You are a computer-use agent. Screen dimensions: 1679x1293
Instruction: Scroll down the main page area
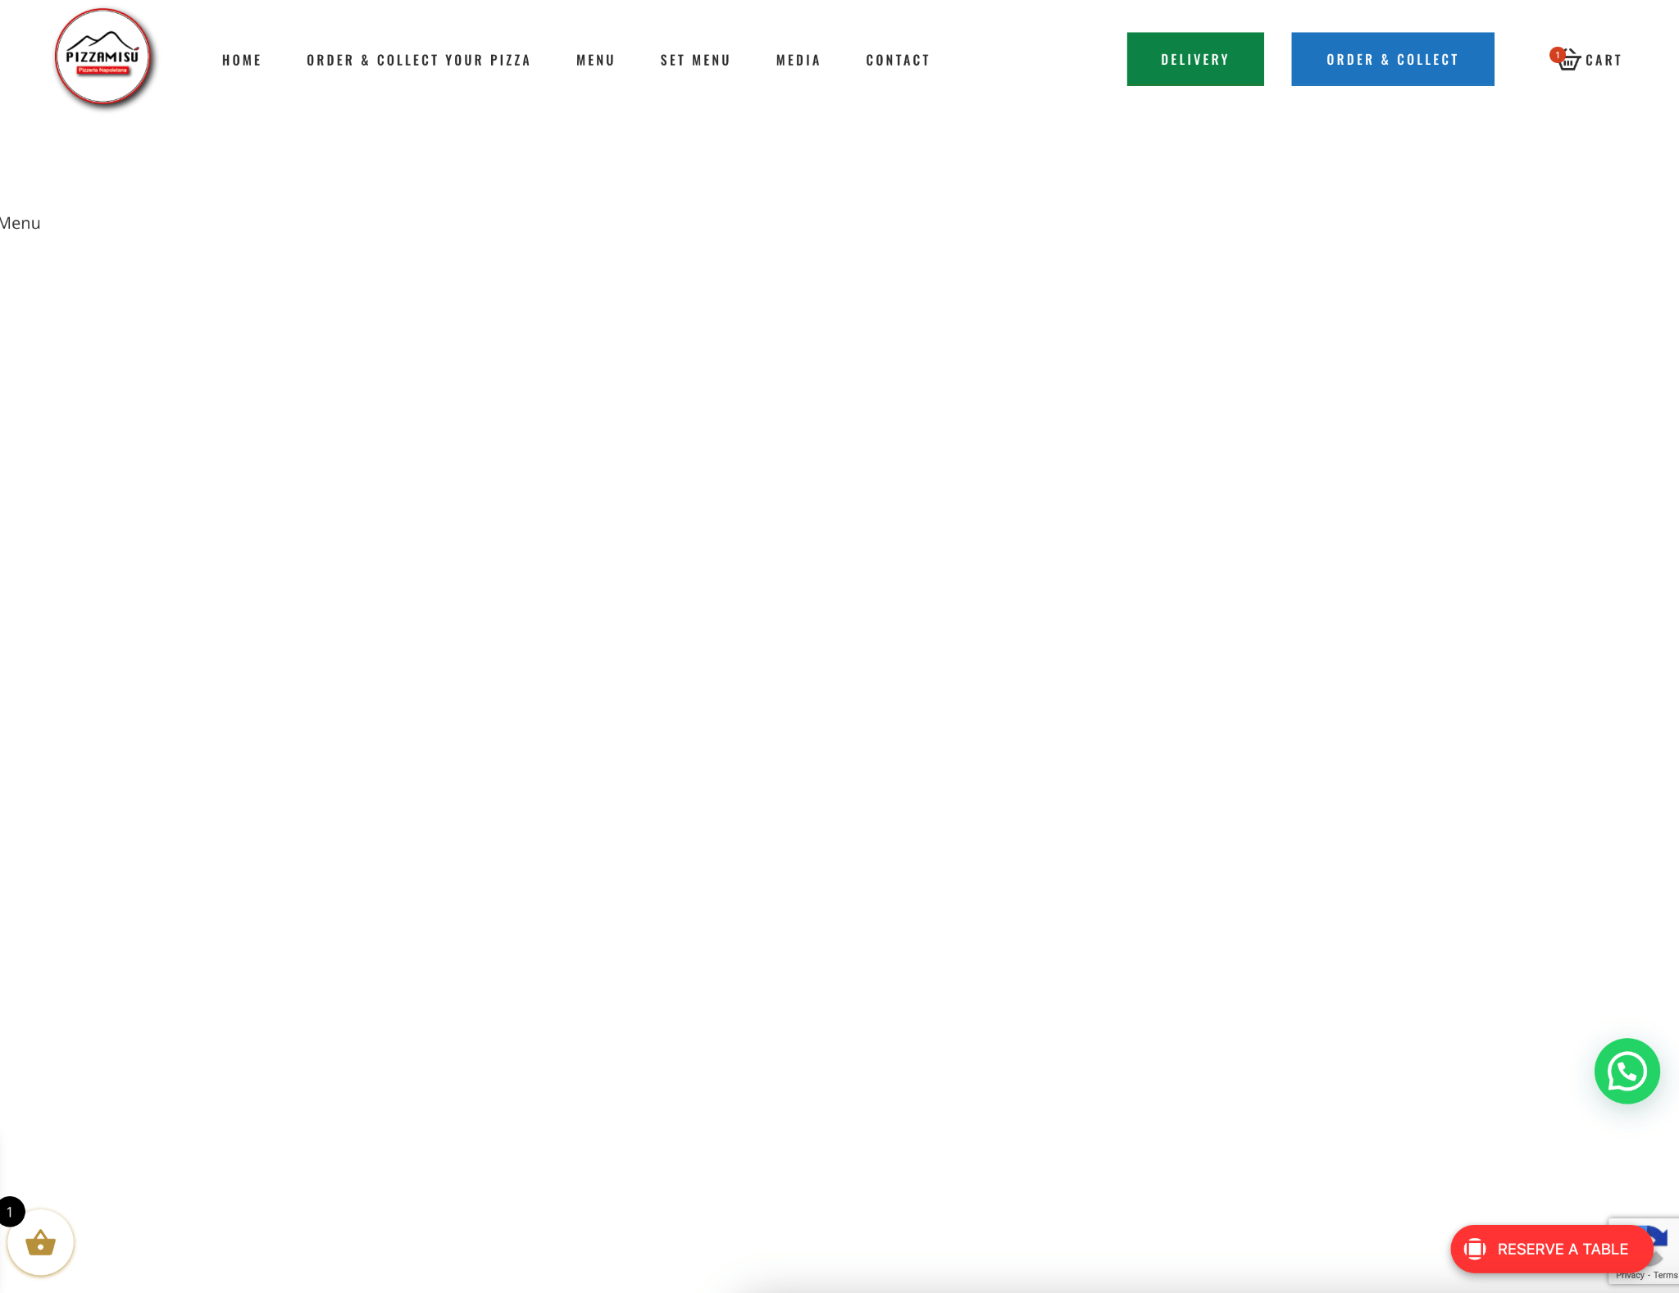(x=839, y=679)
